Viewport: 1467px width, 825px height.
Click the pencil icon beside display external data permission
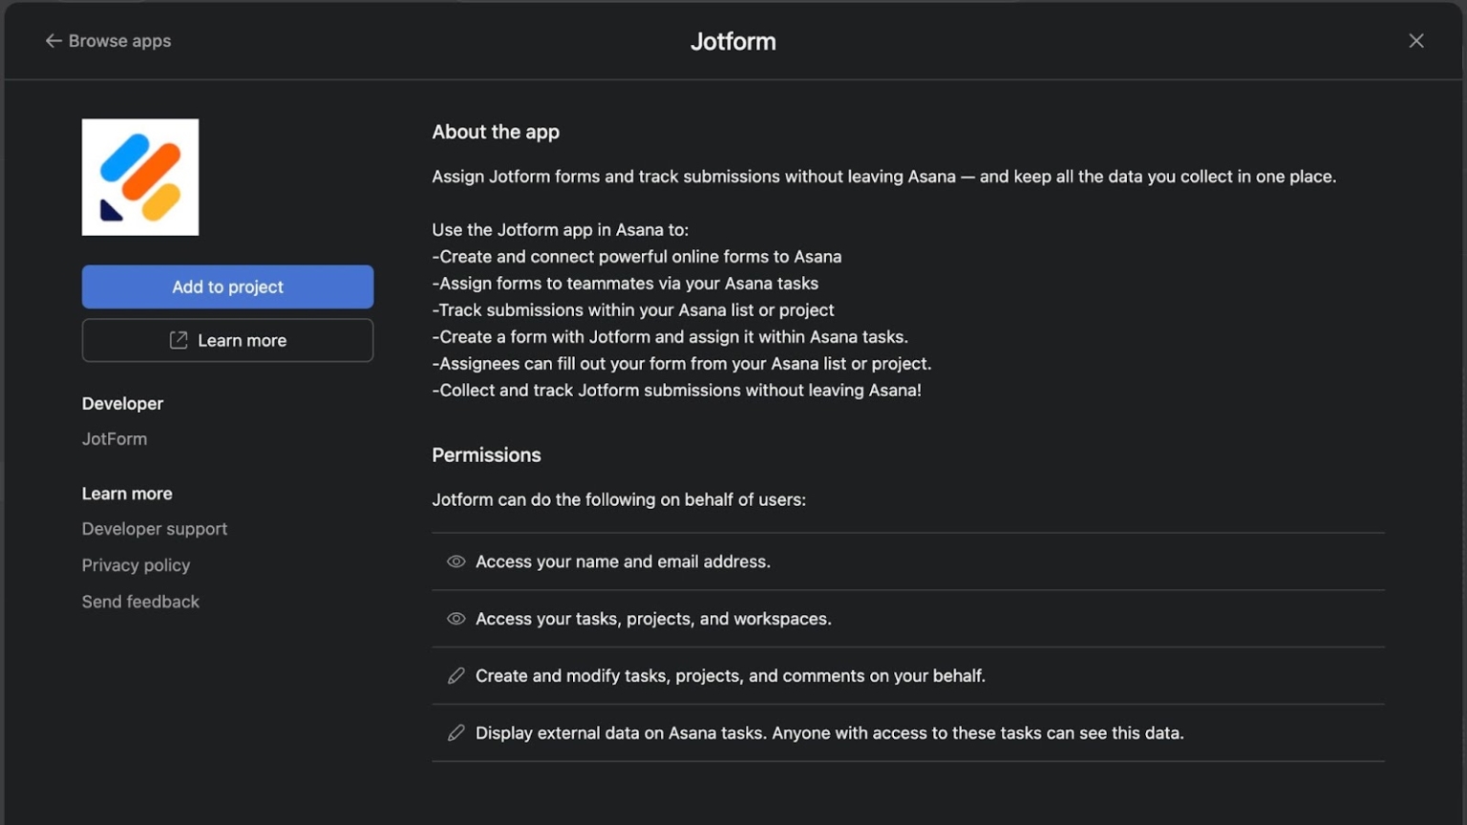456,732
